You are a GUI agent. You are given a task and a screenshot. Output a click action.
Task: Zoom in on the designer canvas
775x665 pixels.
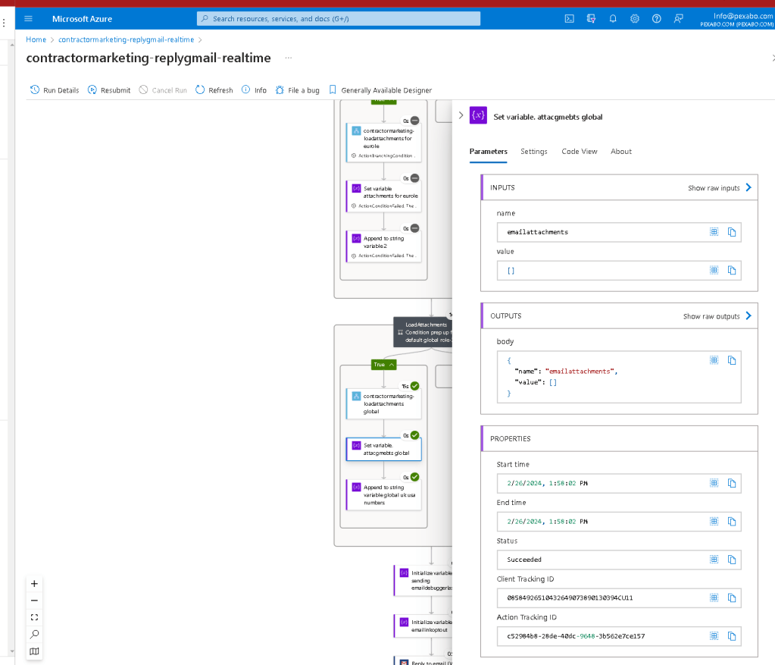point(34,584)
